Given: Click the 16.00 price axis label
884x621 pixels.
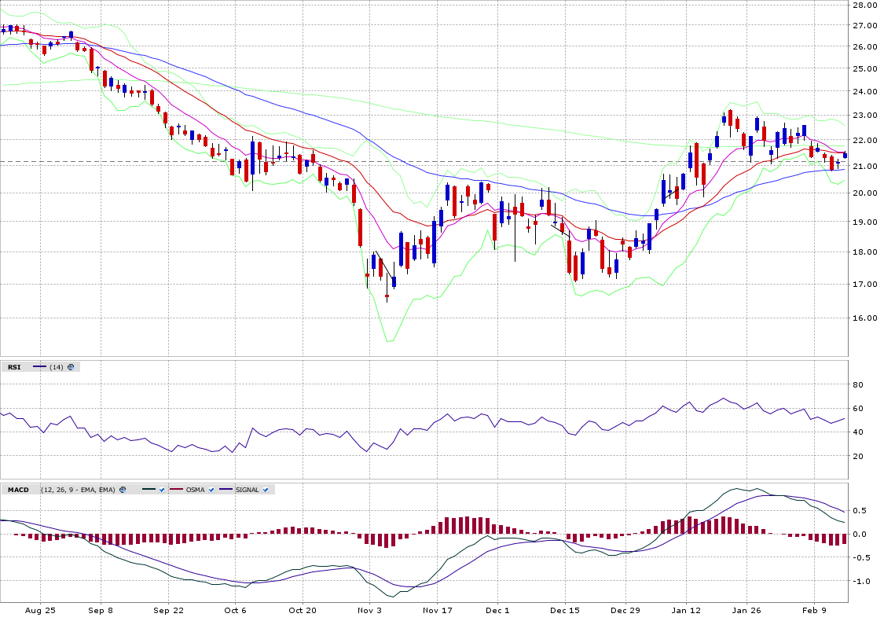Looking at the screenshot, I should pyautogui.click(x=865, y=318).
